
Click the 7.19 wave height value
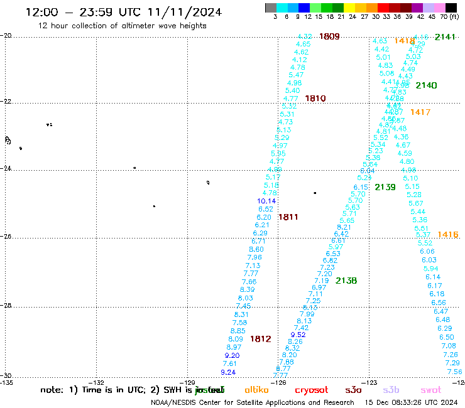coord(322,281)
